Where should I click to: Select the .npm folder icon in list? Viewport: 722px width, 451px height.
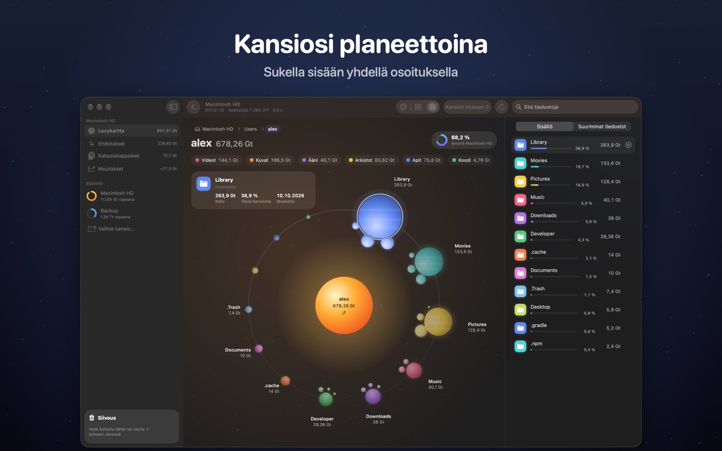[520, 346]
